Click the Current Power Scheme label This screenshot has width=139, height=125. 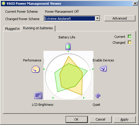tap(21, 12)
